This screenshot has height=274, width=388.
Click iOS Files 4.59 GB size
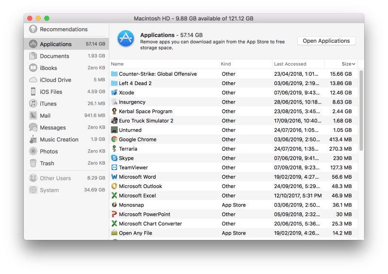pos(96,92)
